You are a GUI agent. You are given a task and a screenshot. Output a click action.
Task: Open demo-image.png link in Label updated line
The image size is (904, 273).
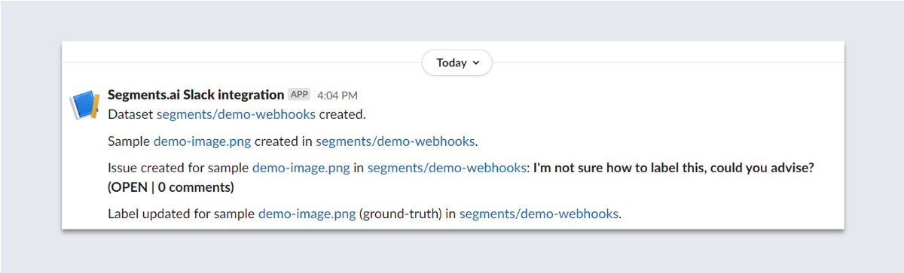pos(307,214)
